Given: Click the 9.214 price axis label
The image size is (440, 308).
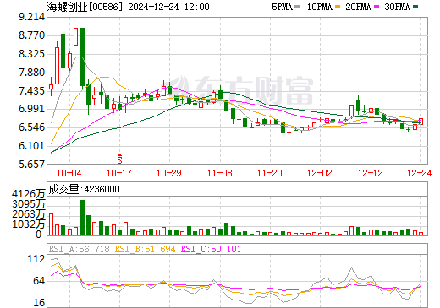Looking at the screenshot, I should point(31,17).
